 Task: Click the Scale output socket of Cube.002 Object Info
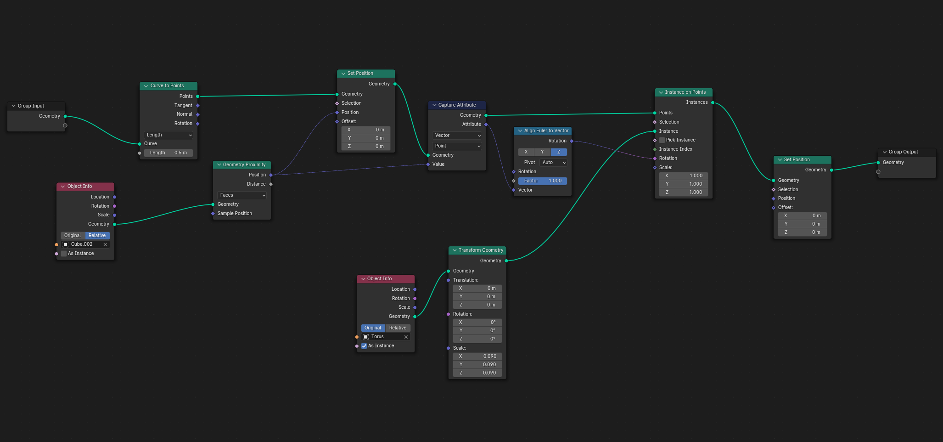pos(114,215)
